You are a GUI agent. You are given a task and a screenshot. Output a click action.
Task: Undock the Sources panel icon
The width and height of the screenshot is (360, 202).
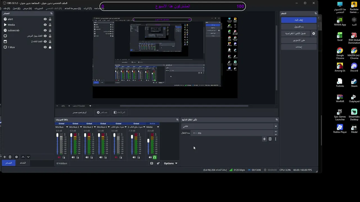click(x=51, y=13)
